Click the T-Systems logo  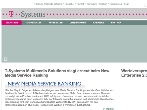(x=24, y=14)
